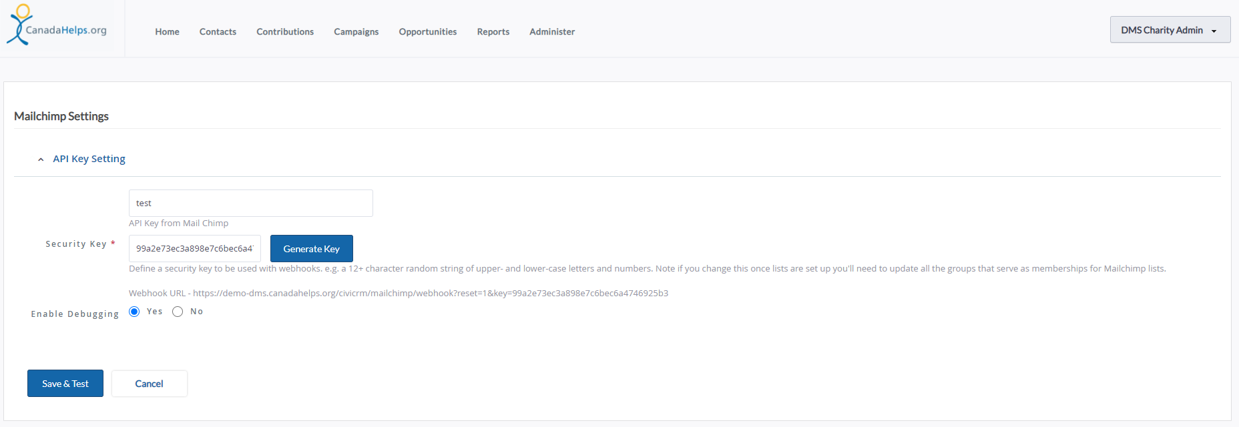
Task: Open the Contacts menu
Action: (x=218, y=31)
